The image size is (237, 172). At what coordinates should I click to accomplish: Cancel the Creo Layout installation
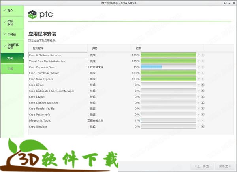203,97
